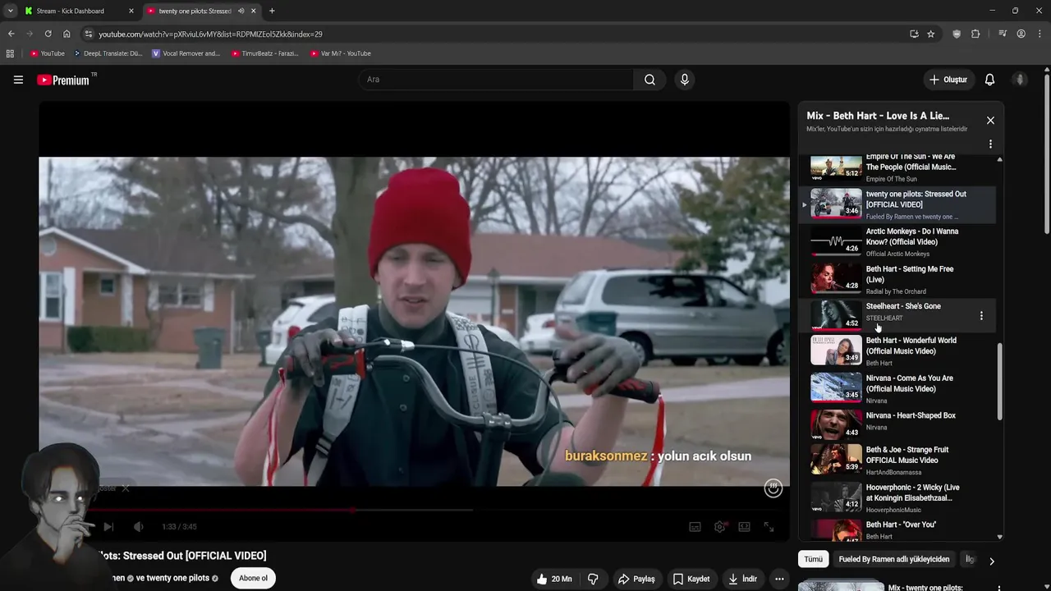Reload the page in Chrome
1051x591 pixels.
(x=48, y=34)
